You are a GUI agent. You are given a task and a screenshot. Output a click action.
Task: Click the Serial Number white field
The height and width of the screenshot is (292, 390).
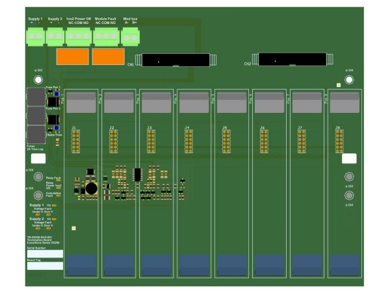tap(45, 254)
